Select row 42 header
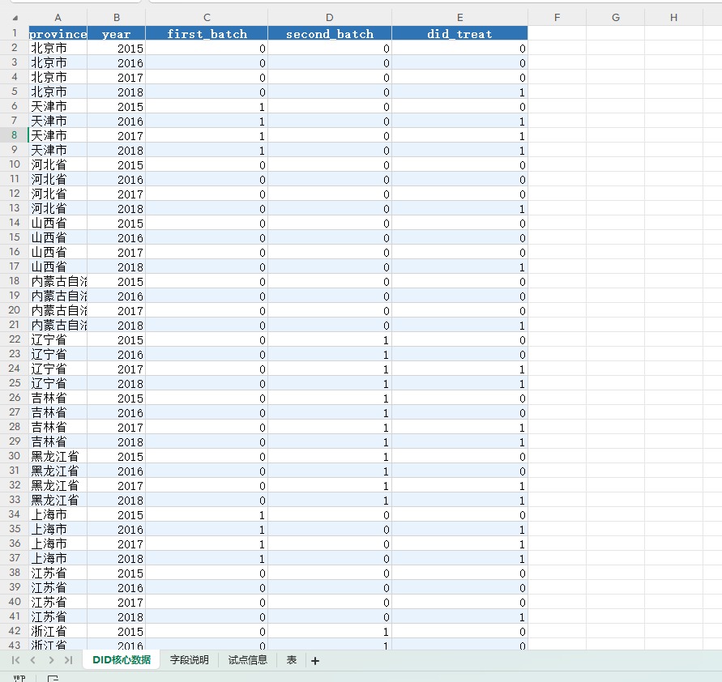Viewport: 722px width, 682px height. click(15, 631)
